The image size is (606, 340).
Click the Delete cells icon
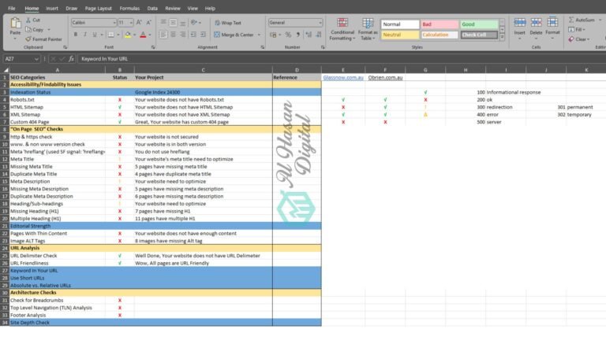point(536,28)
